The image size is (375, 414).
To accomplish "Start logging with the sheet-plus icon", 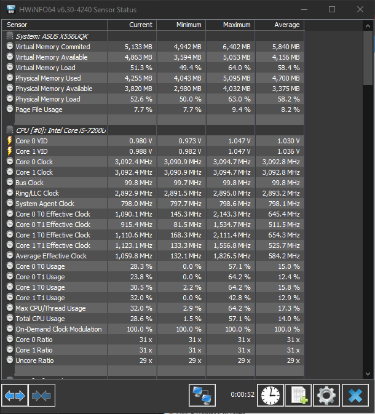I will [x=299, y=396].
